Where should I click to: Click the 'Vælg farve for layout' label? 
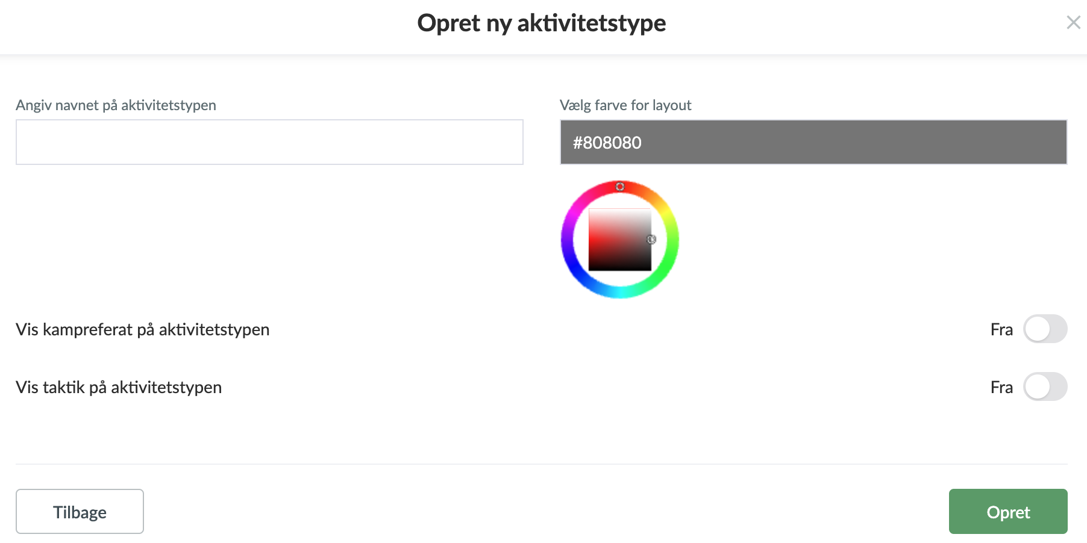[625, 105]
